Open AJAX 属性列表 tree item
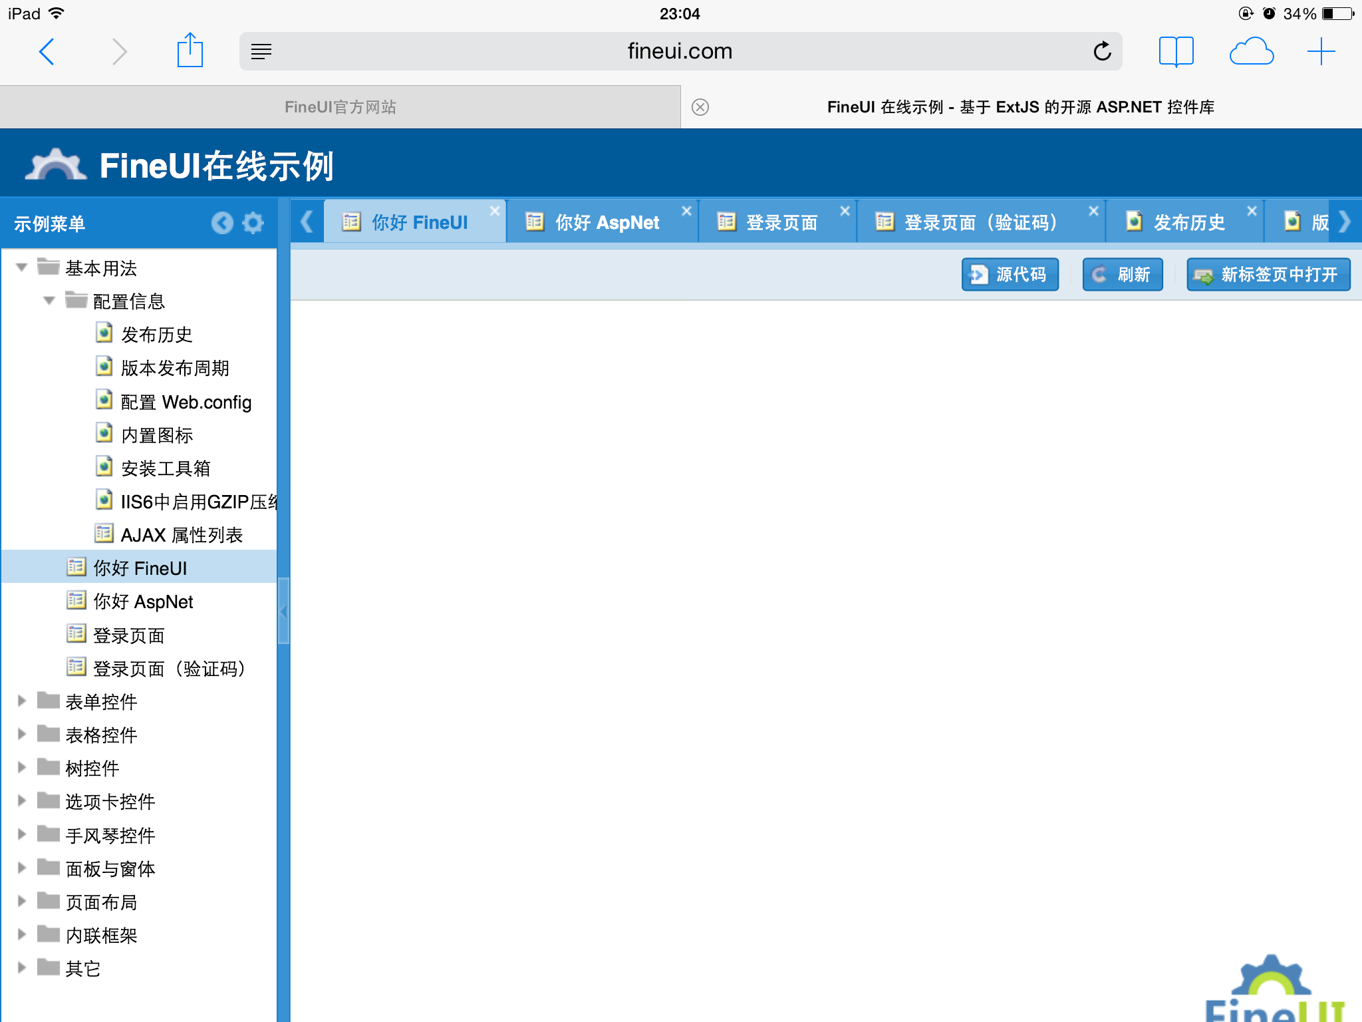Screen dimensions: 1362x1022 point(139,534)
